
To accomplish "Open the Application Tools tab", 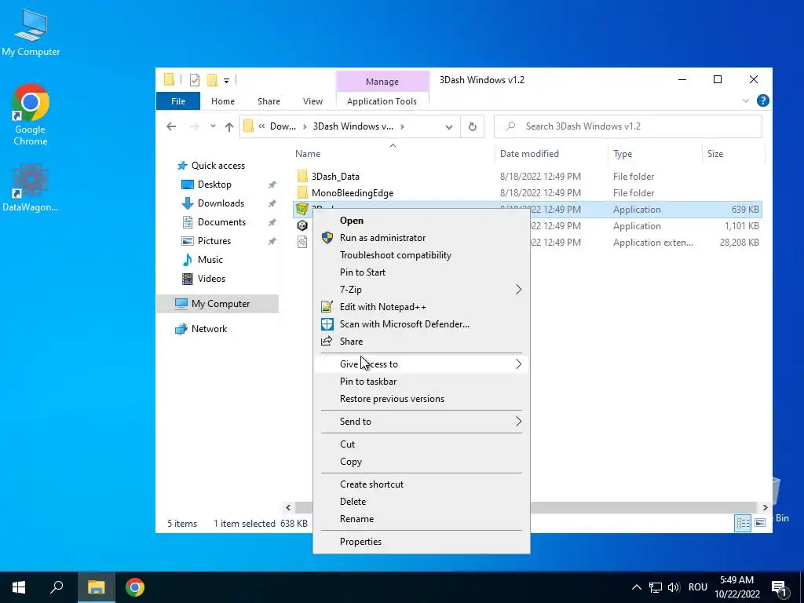I will pos(382,101).
